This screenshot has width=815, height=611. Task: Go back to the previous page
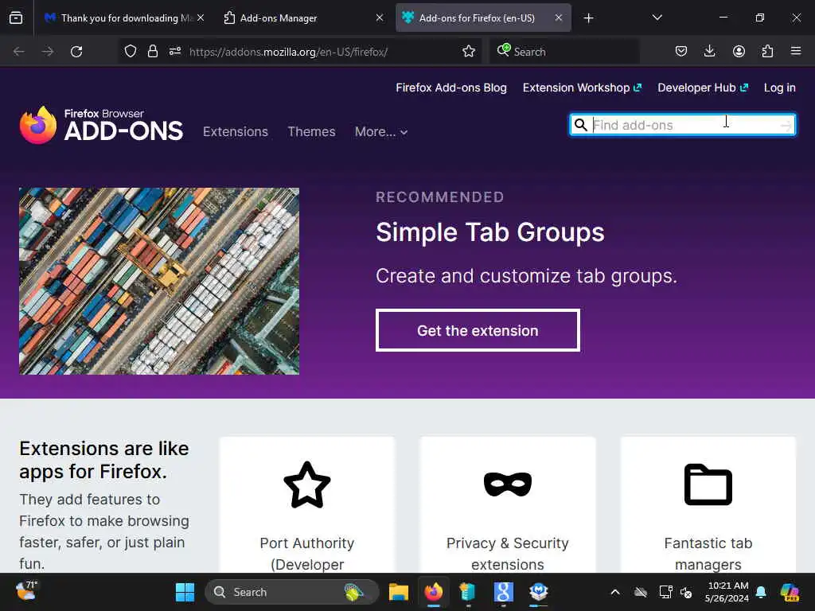click(19, 52)
